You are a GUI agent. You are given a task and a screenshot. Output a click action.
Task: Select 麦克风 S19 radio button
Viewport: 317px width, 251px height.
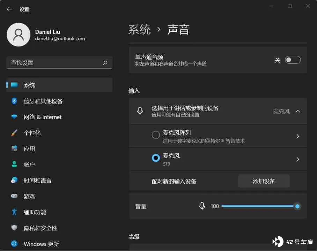coord(156,158)
